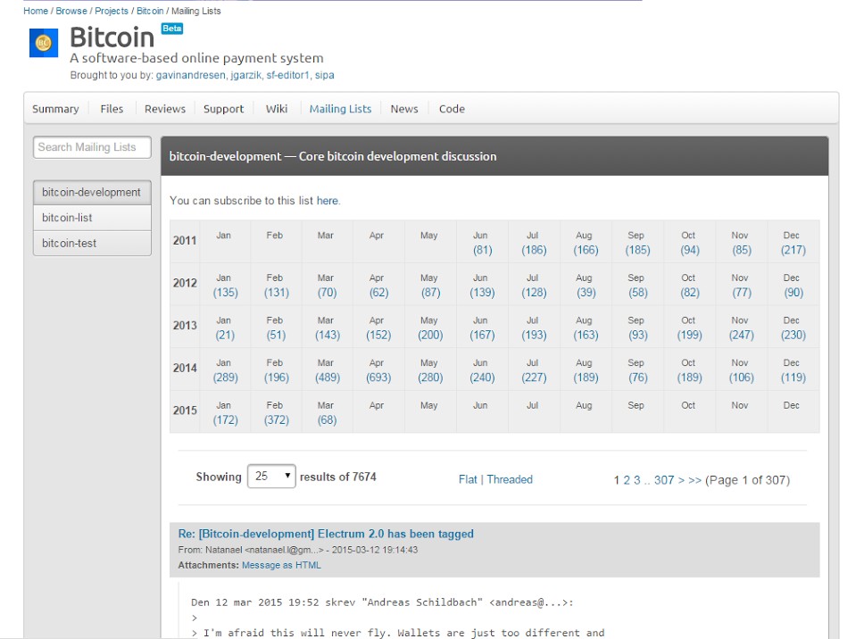
Task: Open the Reviews tab
Action: [x=165, y=109]
